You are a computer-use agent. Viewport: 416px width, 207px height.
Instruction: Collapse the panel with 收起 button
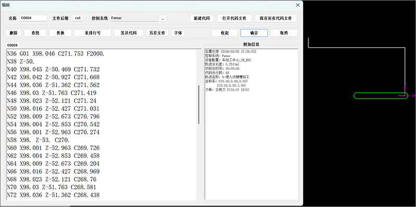coord(225,33)
